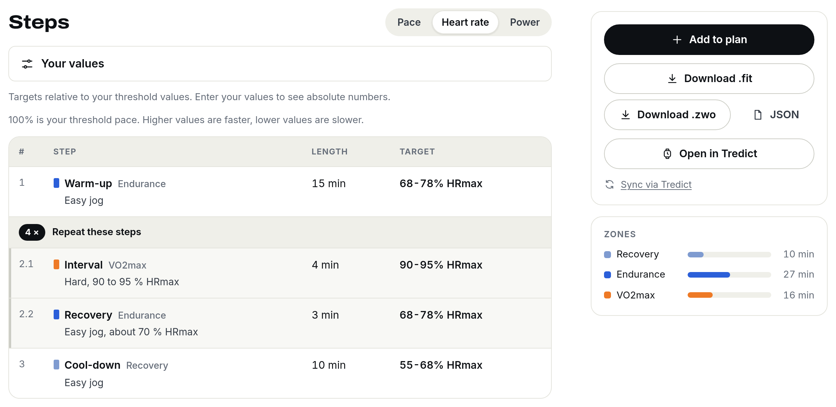Image resolution: width=836 pixels, height=407 pixels.
Task: Click the Add to plan button
Action: pyautogui.click(x=709, y=40)
